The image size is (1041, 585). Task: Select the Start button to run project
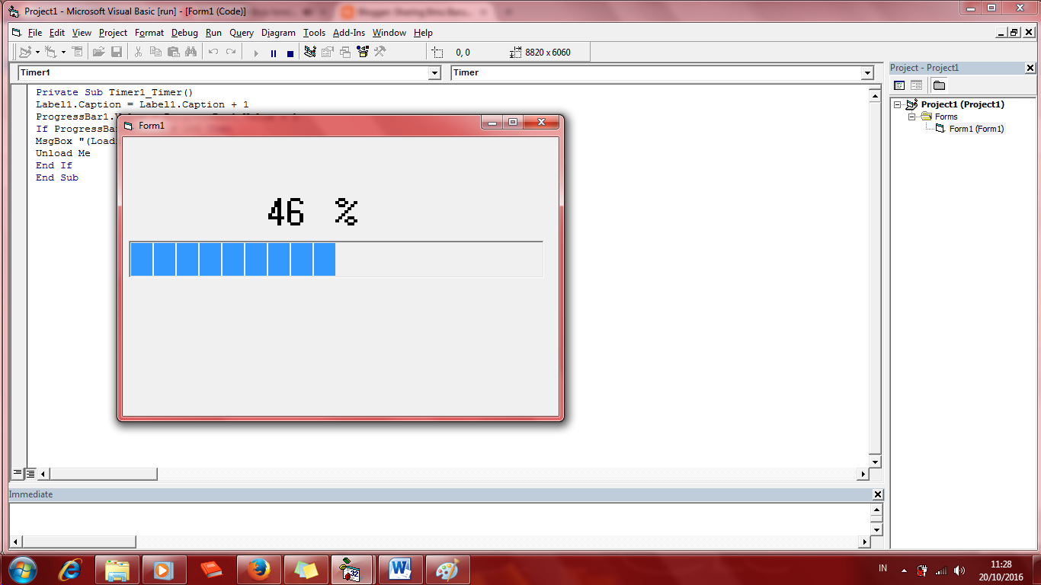click(x=256, y=53)
